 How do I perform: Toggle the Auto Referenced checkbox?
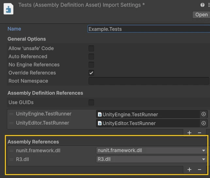[x=91, y=57]
